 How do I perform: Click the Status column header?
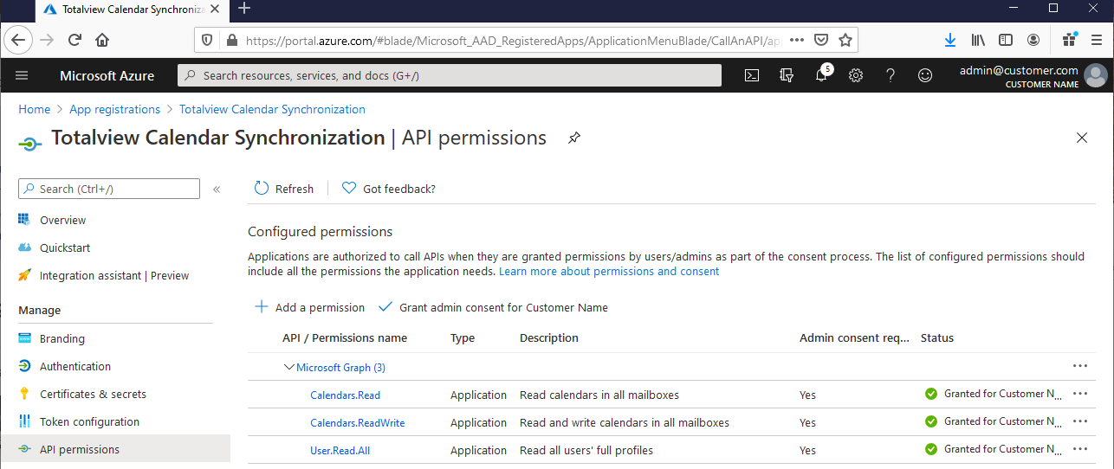[937, 337]
